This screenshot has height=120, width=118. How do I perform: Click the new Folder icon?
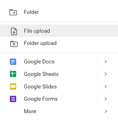pos(13,12)
